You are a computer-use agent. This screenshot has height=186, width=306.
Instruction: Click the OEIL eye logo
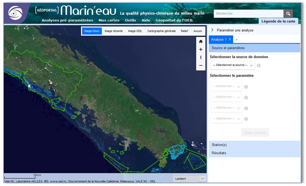pos(15,13)
